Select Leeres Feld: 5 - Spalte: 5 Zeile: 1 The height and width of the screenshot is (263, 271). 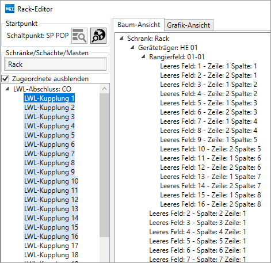[197, 241]
